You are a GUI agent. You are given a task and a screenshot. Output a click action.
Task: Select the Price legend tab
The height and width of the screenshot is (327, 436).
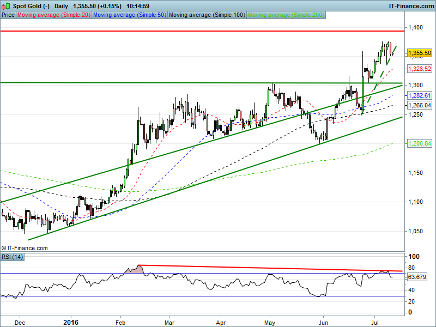point(8,15)
